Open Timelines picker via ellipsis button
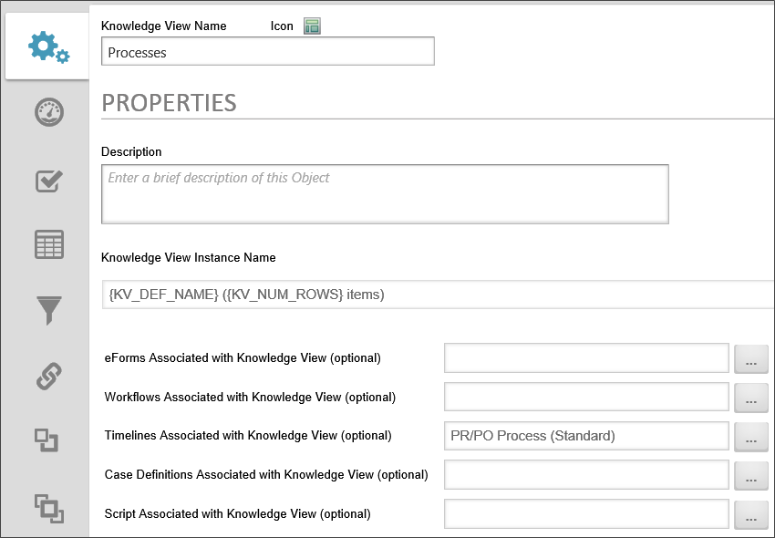The height and width of the screenshot is (538, 775). pyautogui.click(x=751, y=438)
